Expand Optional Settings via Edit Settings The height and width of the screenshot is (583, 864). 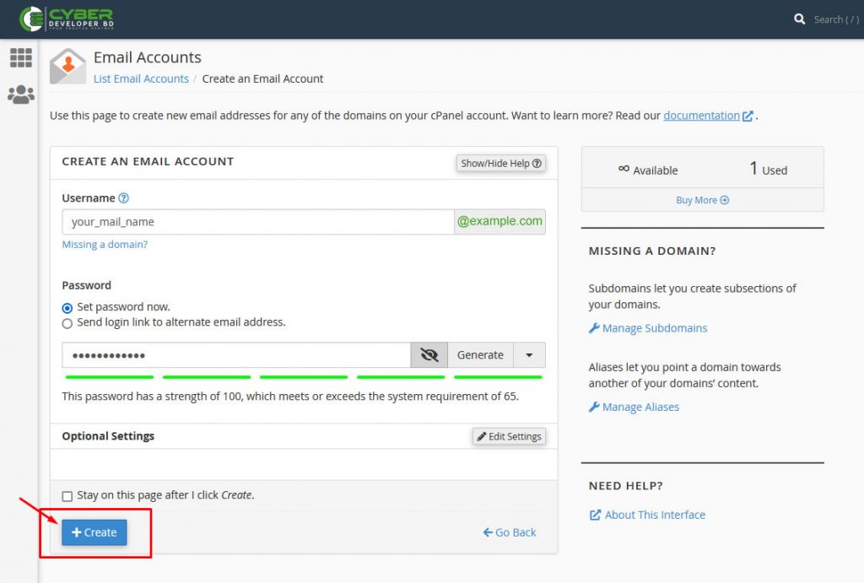pos(509,436)
